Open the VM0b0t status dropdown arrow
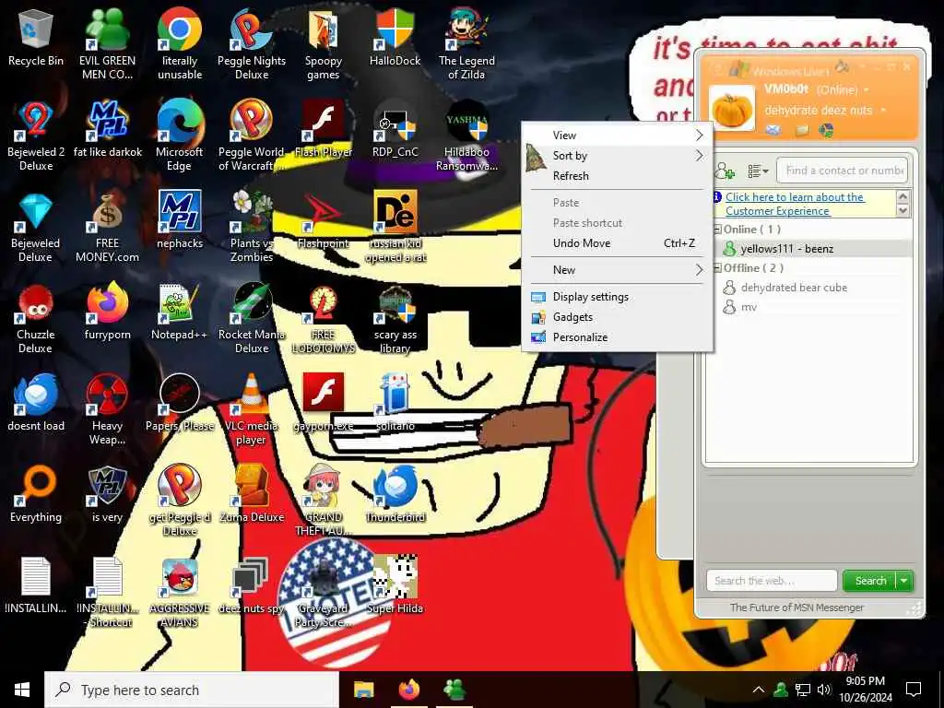Viewport: 944px width, 708px height. 867,89
